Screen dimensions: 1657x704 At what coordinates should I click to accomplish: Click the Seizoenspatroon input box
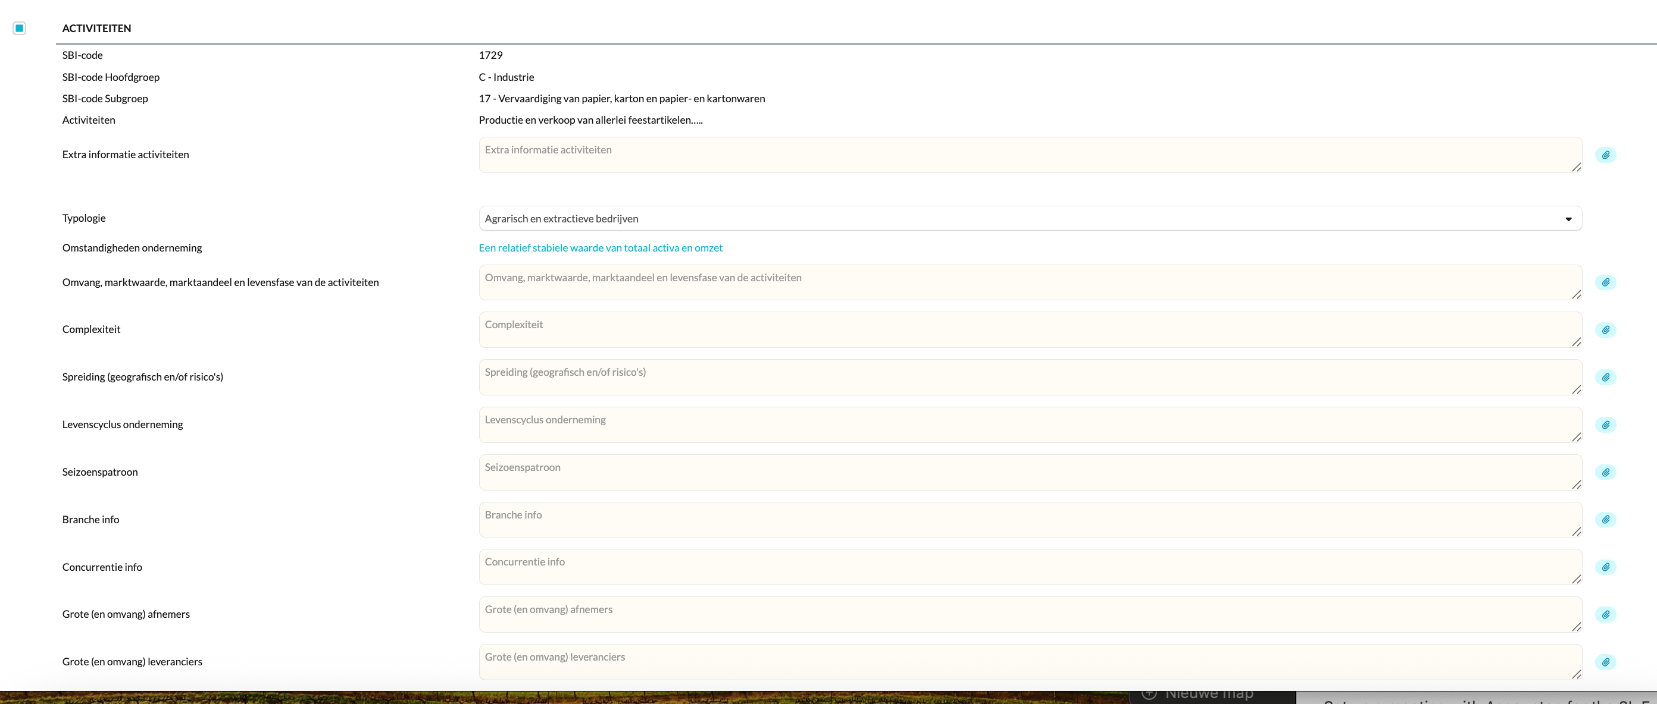pyautogui.click(x=1029, y=472)
